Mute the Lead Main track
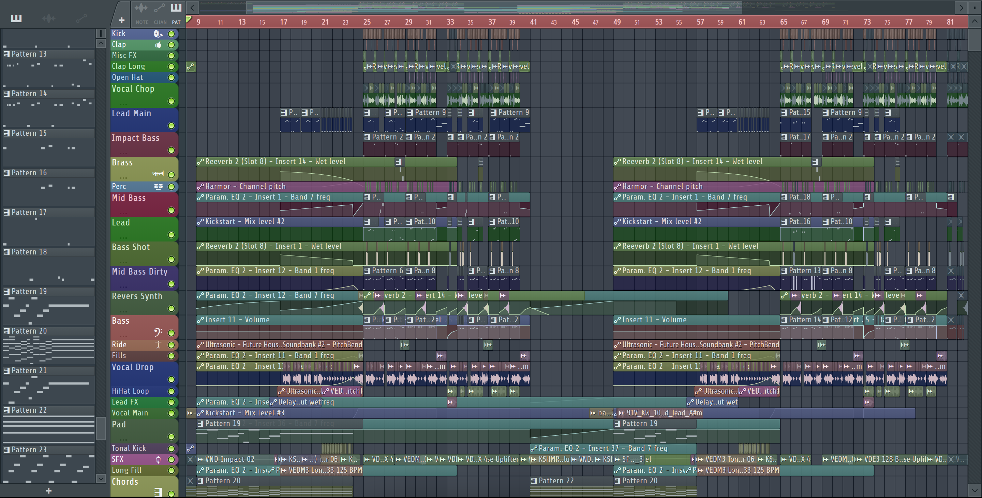 tap(172, 126)
